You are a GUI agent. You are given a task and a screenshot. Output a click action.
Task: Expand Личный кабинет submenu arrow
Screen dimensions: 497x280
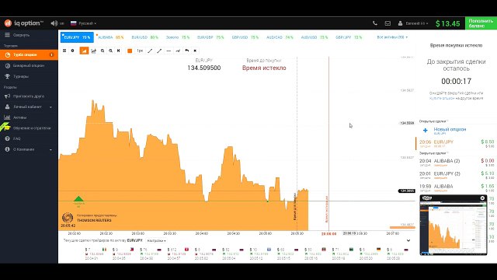[x=50, y=107]
